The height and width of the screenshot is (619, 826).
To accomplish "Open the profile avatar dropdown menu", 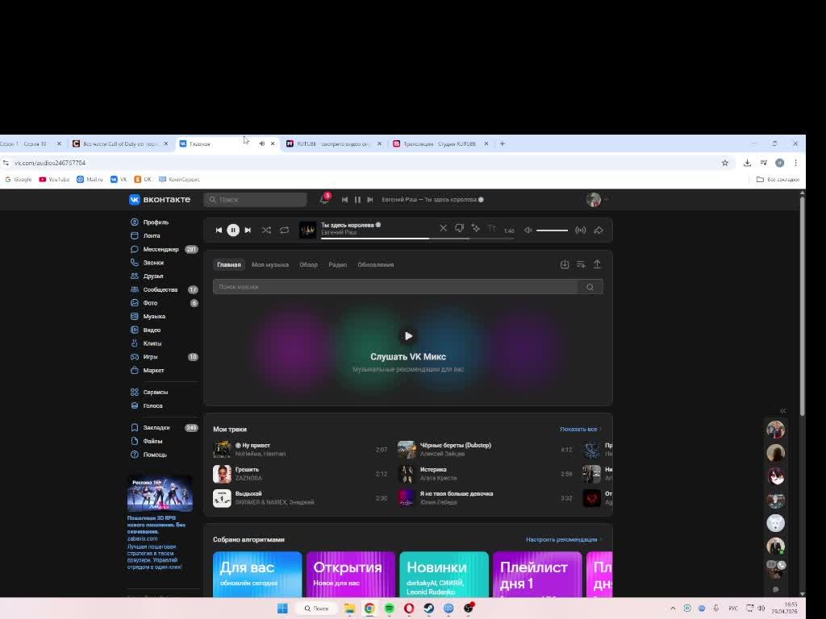I will 598,200.
